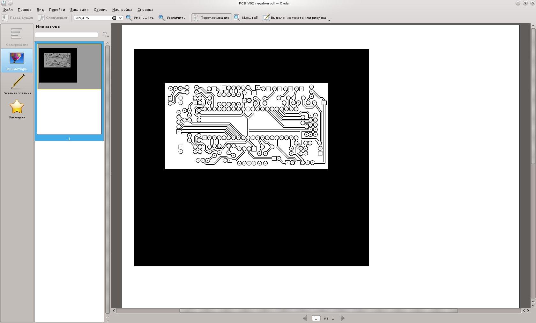This screenshot has height=323, width=536.
Task: Zoom in with Увеличить
Action: click(172, 18)
